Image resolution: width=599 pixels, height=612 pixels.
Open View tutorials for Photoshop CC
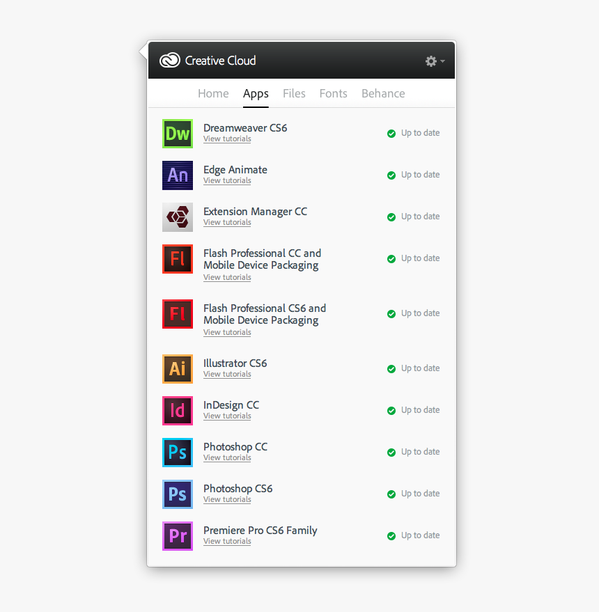pyautogui.click(x=227, y=458)
